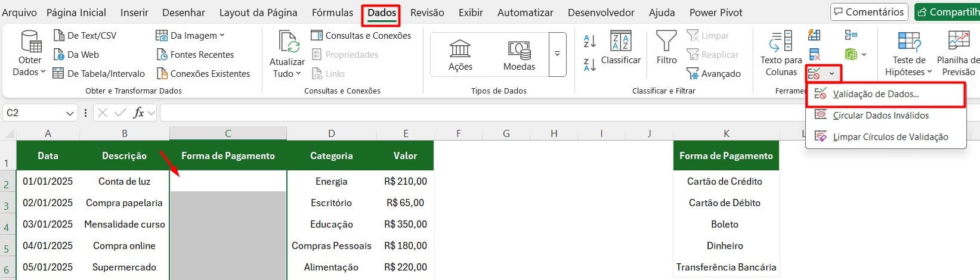Switch to Página Inicial tab

coord(76,13)
